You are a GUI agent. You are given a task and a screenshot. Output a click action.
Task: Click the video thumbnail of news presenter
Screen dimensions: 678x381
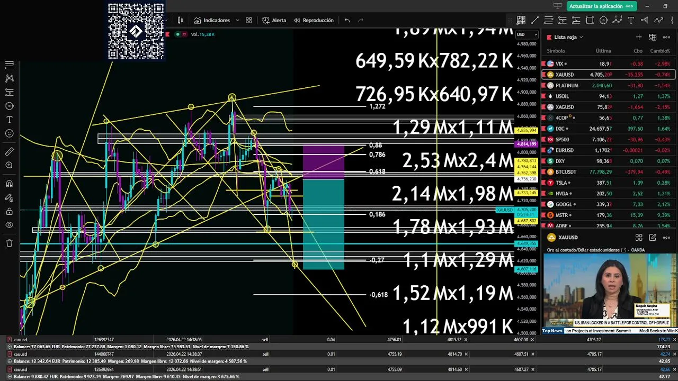(x=609, y=290)
